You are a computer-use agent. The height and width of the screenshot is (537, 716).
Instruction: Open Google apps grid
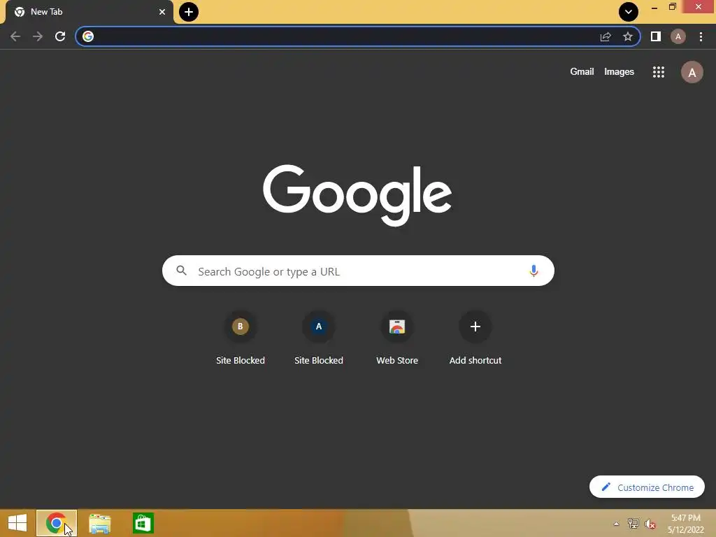tap(659, 72)
